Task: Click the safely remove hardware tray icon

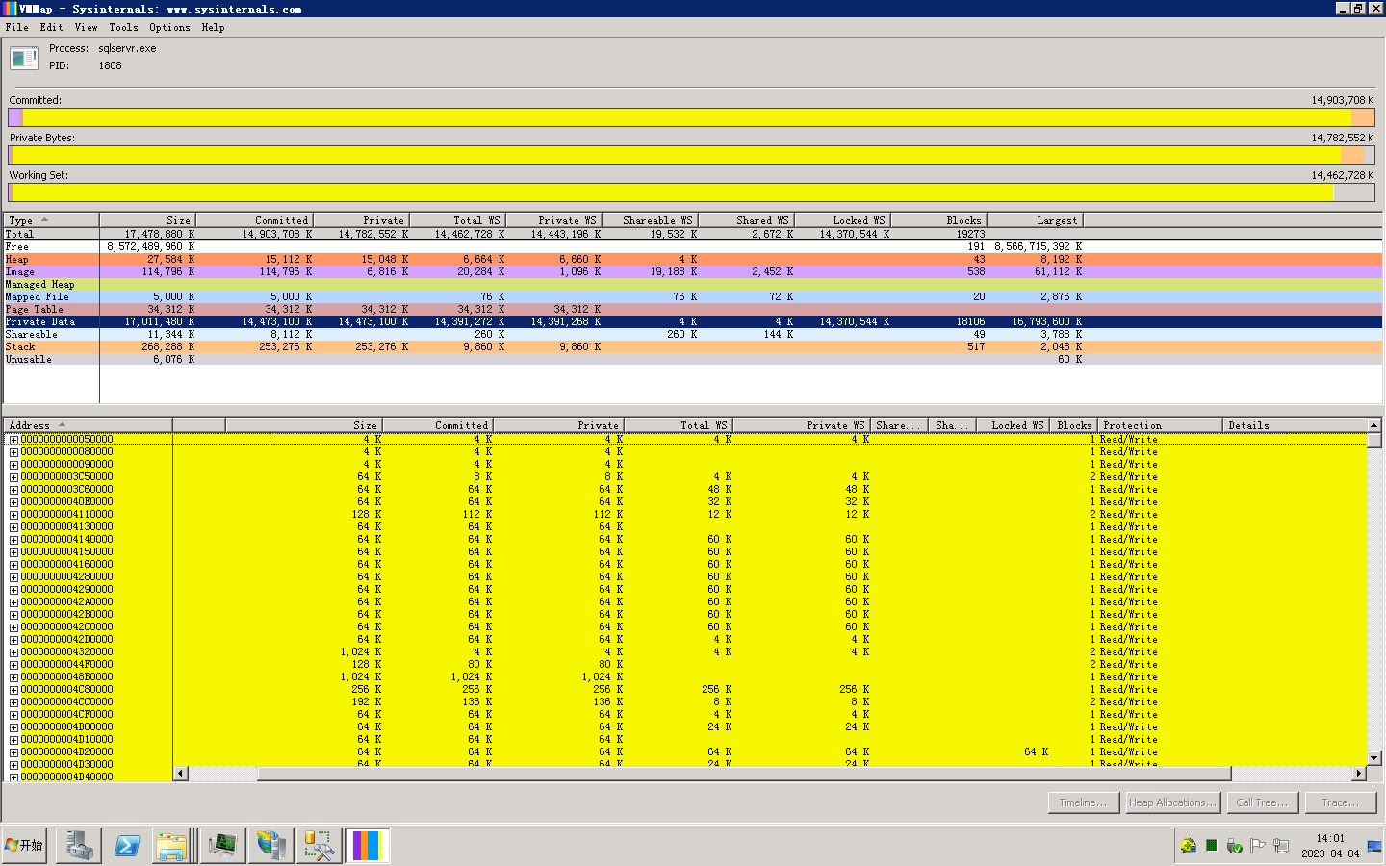Action: pos(1235,846)
